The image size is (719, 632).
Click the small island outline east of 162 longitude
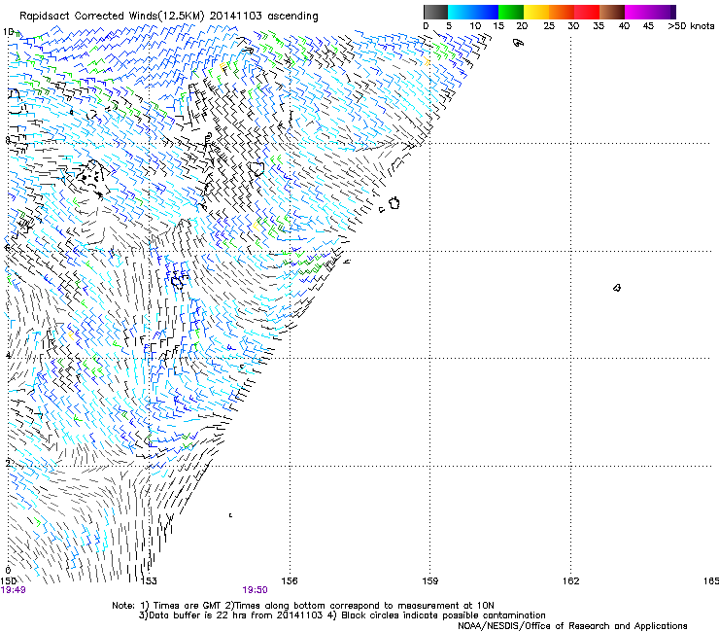(617, 288)
